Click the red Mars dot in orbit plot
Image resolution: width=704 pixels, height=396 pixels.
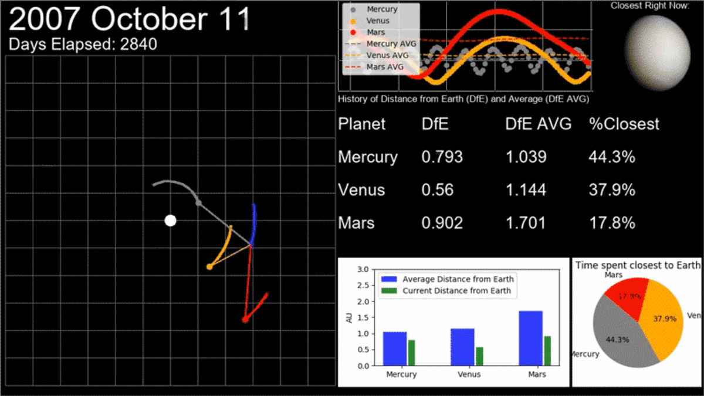point(245,319)
